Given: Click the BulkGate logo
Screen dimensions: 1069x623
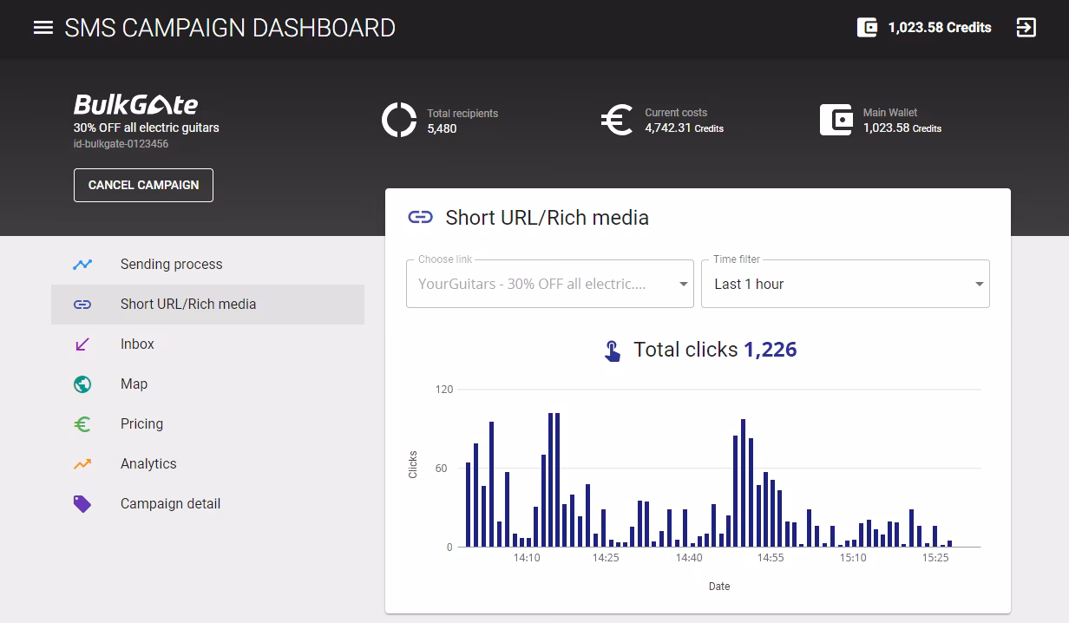Looking at the screenshot, I should (x=135, y=105).
